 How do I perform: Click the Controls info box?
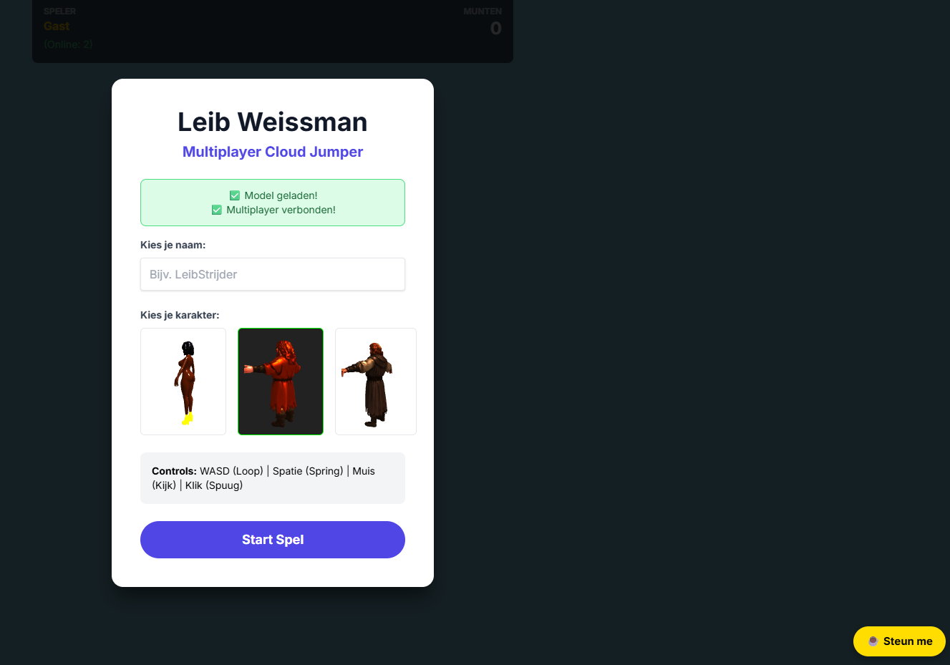coord(273,478)
